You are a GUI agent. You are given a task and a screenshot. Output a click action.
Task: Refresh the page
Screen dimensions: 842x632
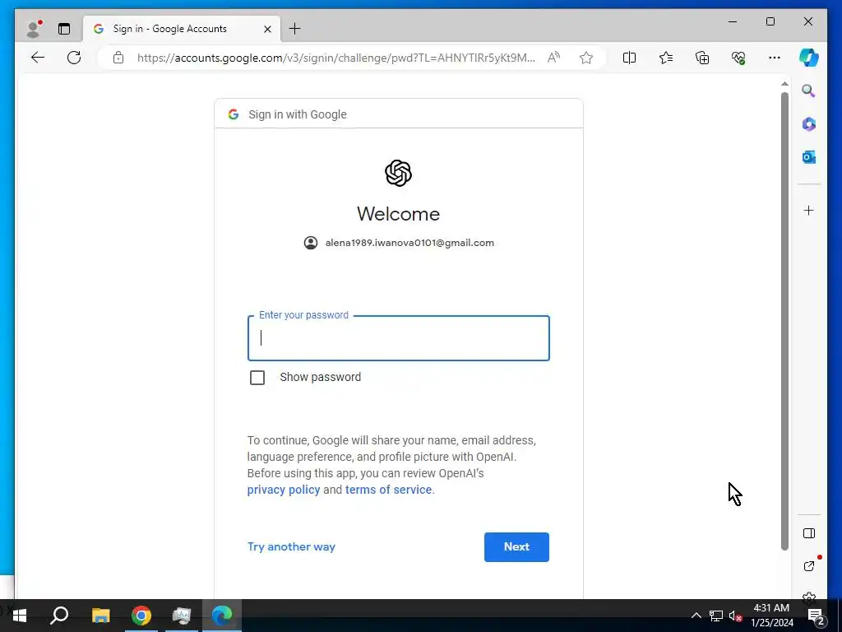(x=74, y=58)
